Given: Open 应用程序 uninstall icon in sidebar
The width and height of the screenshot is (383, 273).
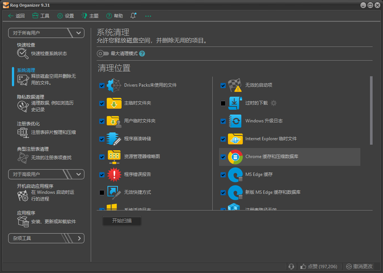Looking at the screenshot, I should 23,222.
